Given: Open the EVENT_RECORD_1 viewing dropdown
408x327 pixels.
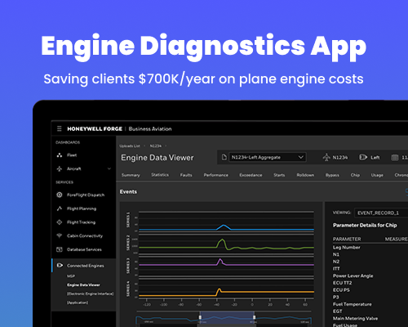Looking at the screenshot, I should click(x=381, y=213).
